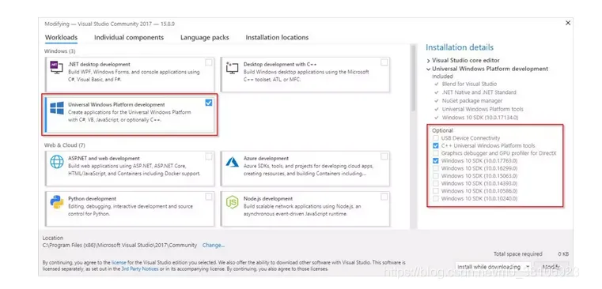Open the license link
The height and width of the screenshot is (289, 602).
[119, 263]
